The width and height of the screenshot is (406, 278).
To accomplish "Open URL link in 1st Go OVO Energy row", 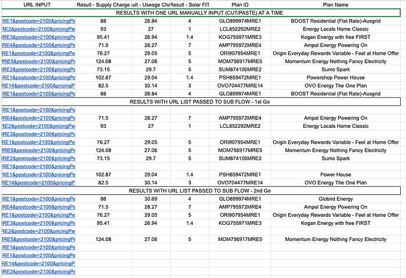I will tap(38, 183).
